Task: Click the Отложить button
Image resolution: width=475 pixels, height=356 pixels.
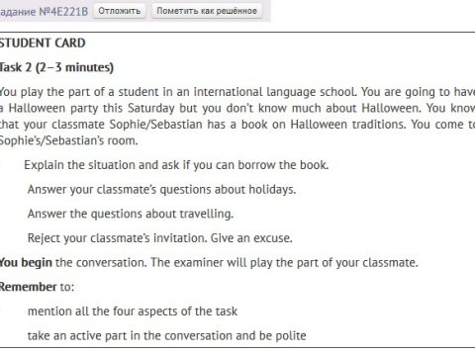Action: [x=120, y=11]
